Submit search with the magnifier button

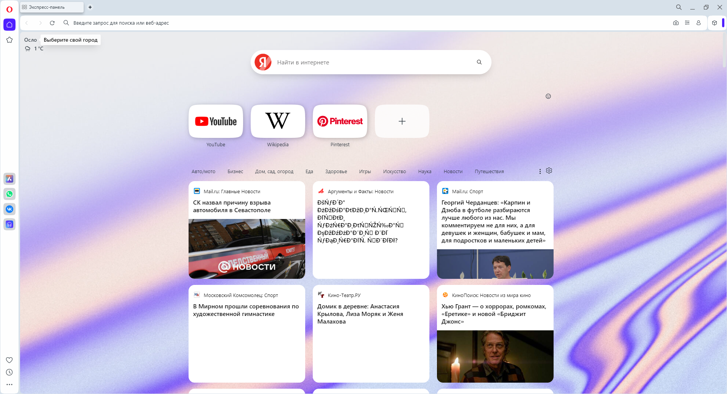click(x=479, y=62)
